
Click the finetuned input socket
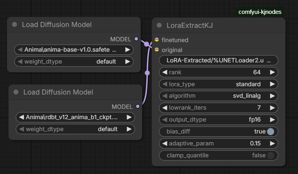157,39
